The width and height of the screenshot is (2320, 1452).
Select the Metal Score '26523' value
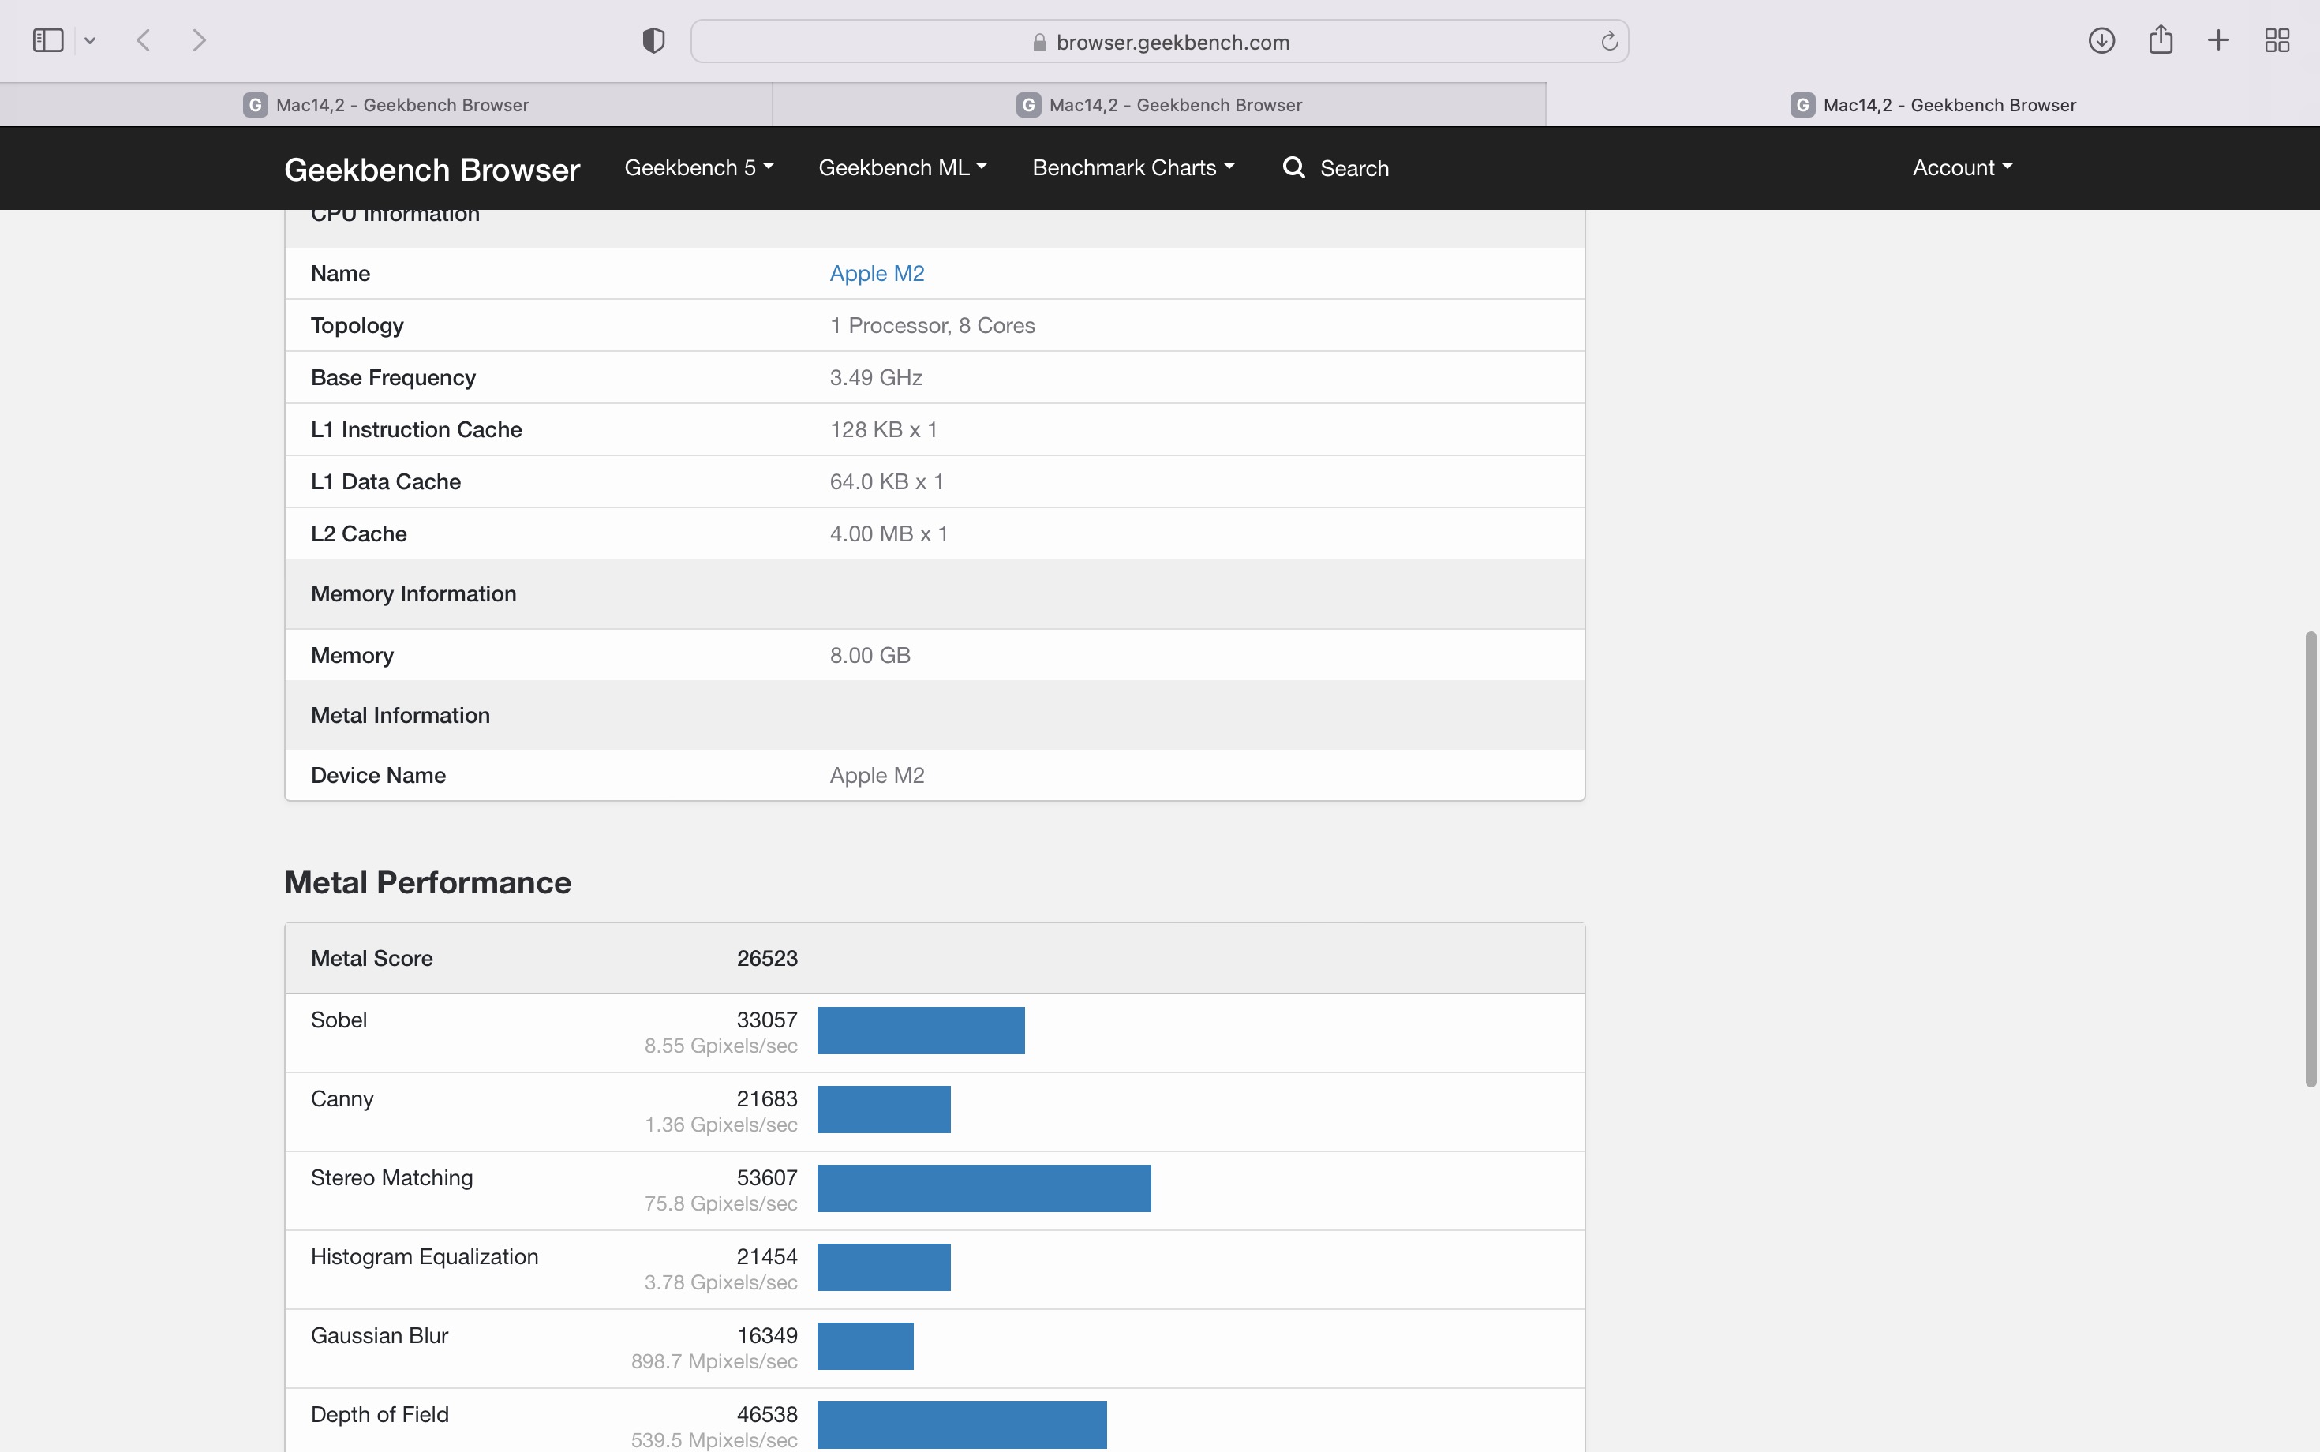click(x=767, y=958)
